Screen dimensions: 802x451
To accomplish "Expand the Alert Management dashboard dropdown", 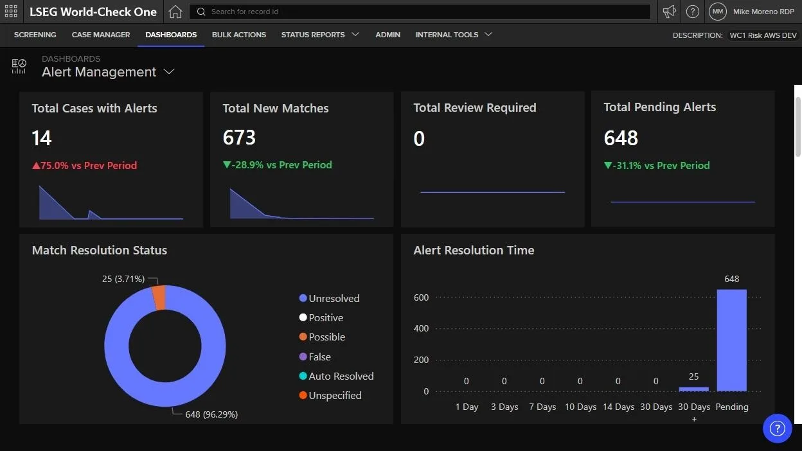I will tap(169, 72).
